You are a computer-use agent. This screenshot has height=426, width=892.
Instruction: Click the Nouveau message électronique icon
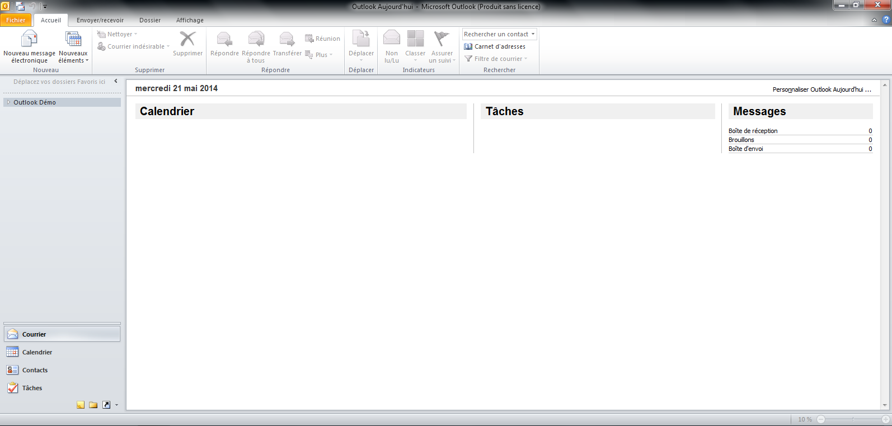[x=29, y=39]
